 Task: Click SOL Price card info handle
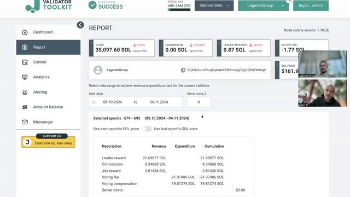click(x=277, y=70)
